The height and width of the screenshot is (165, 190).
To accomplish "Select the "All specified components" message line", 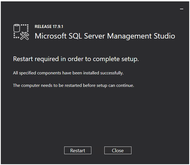I will (68, 73).
